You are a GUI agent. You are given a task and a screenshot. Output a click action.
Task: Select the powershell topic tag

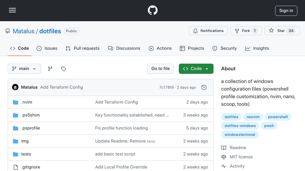click(278, 117)
